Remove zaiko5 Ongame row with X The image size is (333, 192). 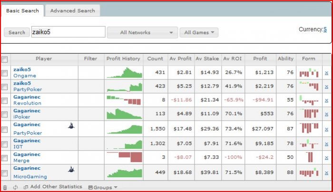327,73
